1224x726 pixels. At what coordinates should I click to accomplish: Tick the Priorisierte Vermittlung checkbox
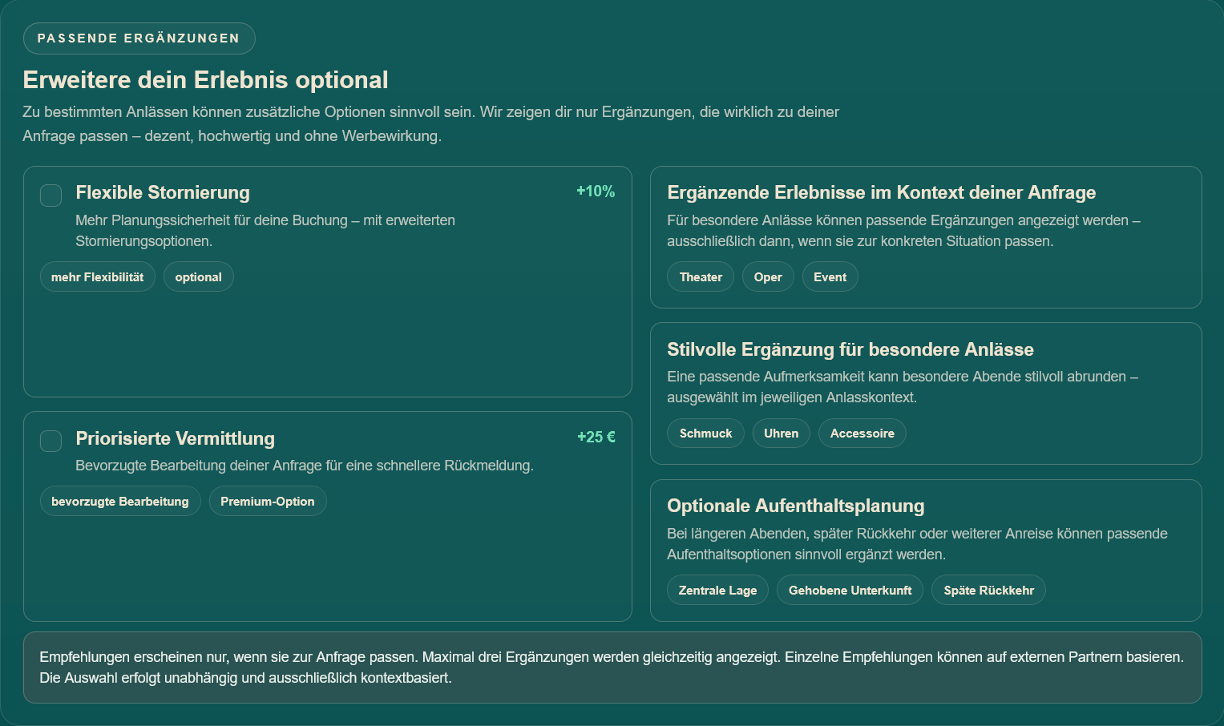(51, 441)
